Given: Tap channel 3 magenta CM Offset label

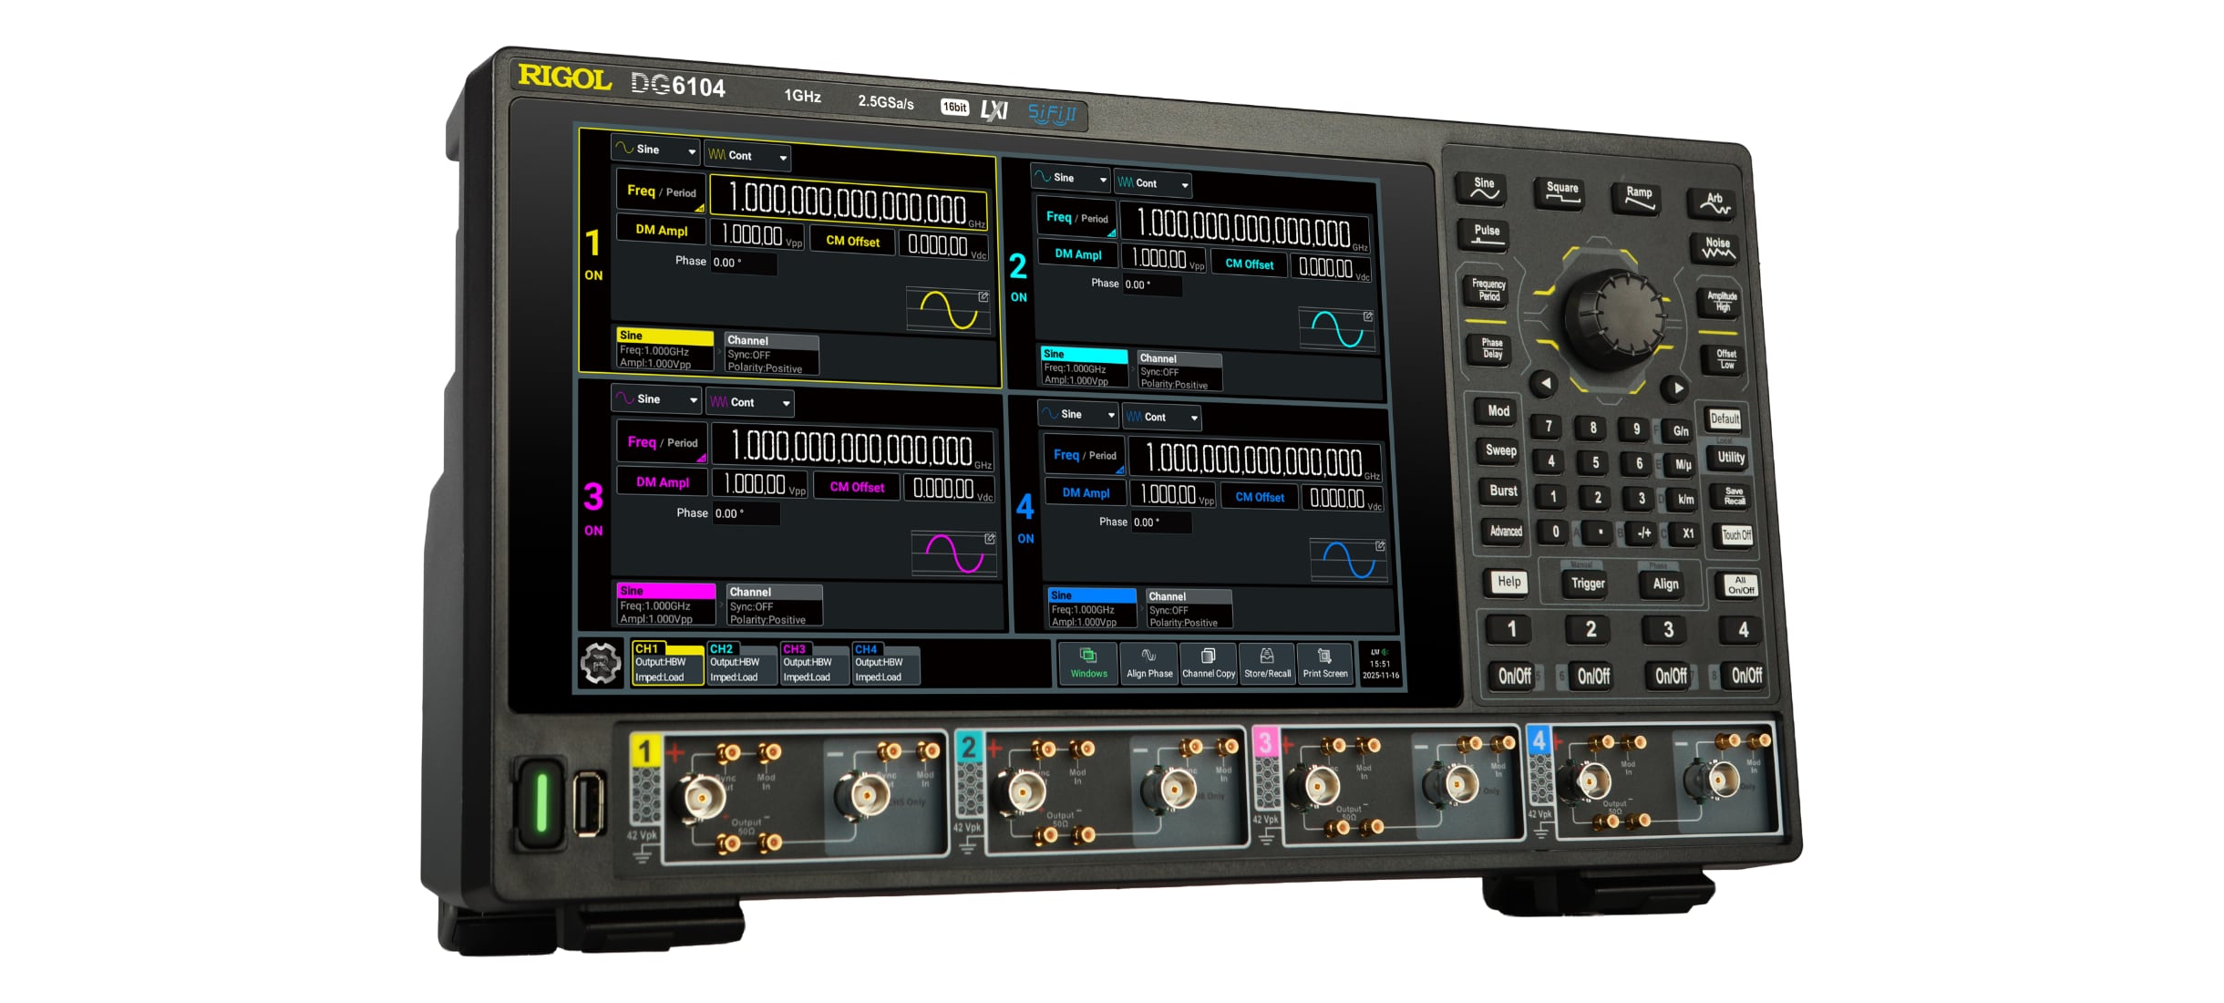Looking at the screenshot, I should pos(857,487).
